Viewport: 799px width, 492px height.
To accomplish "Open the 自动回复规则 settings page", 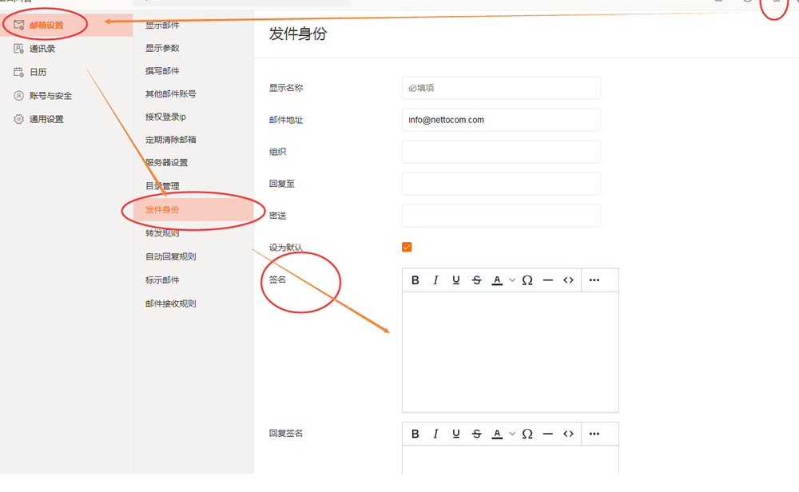I will coord(171,256).
